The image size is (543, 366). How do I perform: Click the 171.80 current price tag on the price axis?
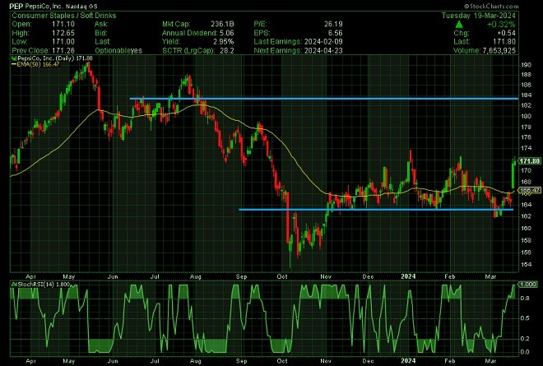[530, 161]
